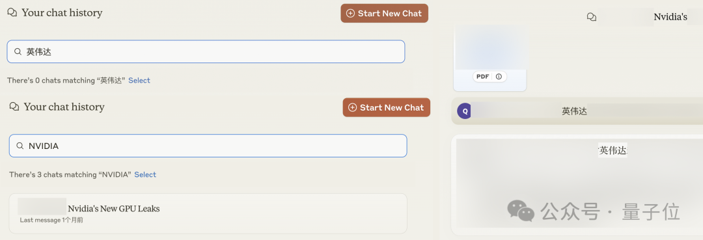This screenshot has width=703, height=240.
Task: Open the PDF attachment thumbnail preview
Action: [x=489, y=57]
